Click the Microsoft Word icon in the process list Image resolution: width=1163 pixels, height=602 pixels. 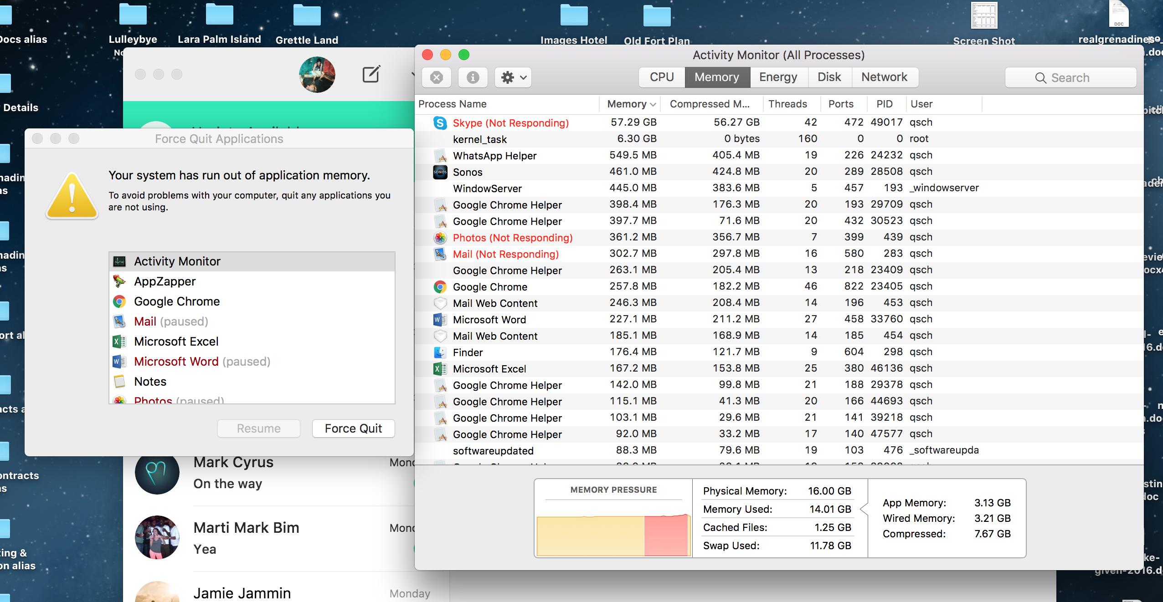coord(440,320)
